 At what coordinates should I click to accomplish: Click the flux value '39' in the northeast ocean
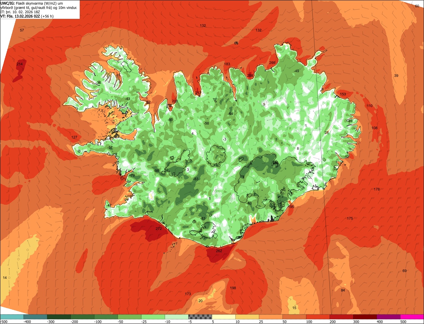396,76
